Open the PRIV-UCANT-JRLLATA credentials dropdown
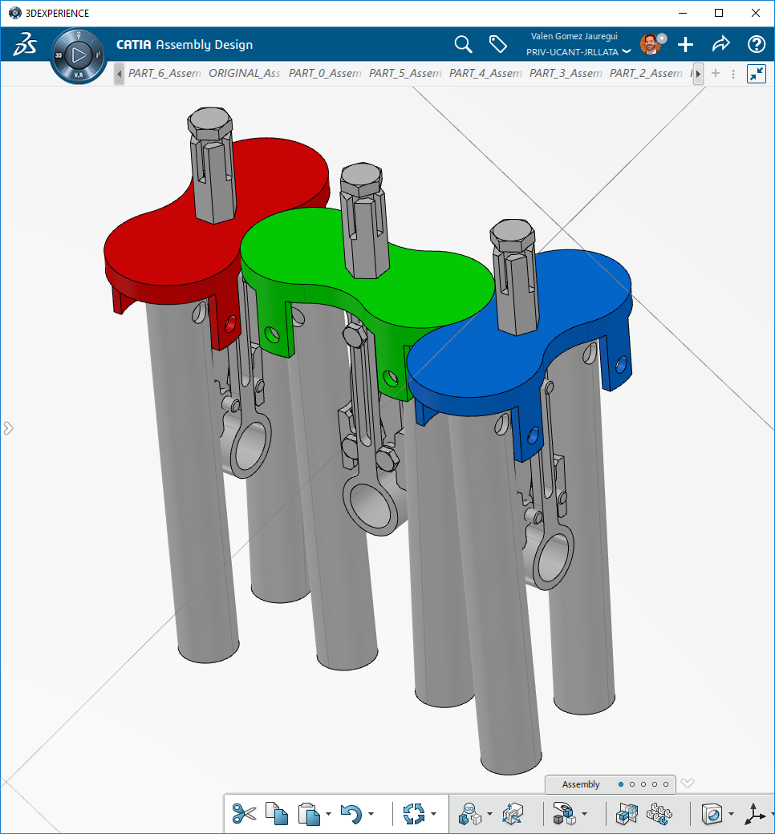Viewport: 775px width, 834px height. pyautogui.click(x=578, y=51)
